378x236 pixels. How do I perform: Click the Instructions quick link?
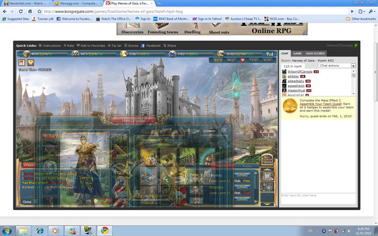click(x=50, y=45)
